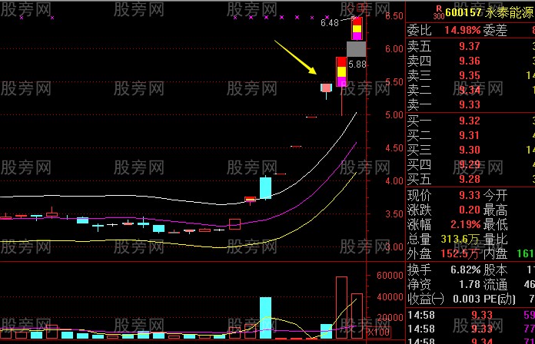Click the 委差 label
This screenshot has width=535, height=344.
(x=495, y=31)
